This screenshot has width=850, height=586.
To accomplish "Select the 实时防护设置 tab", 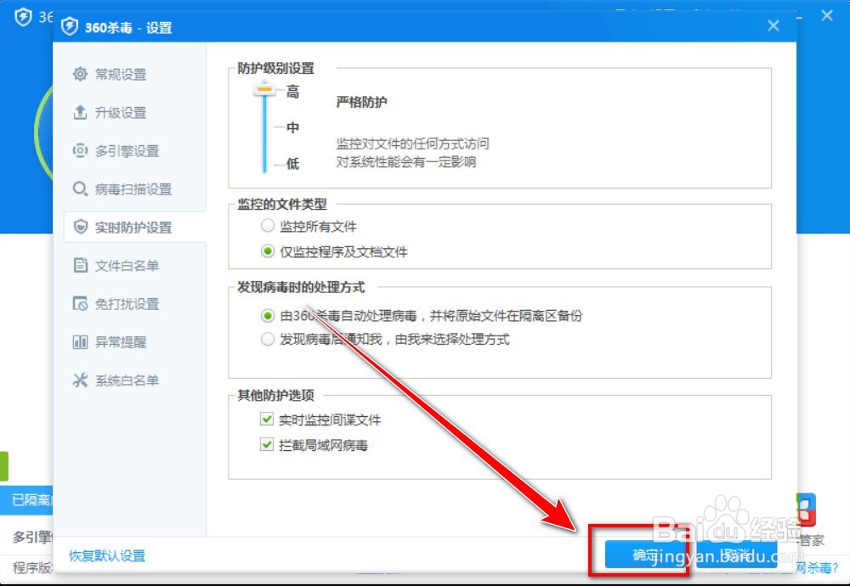I will pos(135,227).
